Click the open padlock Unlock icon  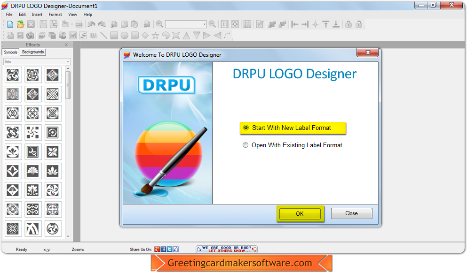tap(359, 24)
